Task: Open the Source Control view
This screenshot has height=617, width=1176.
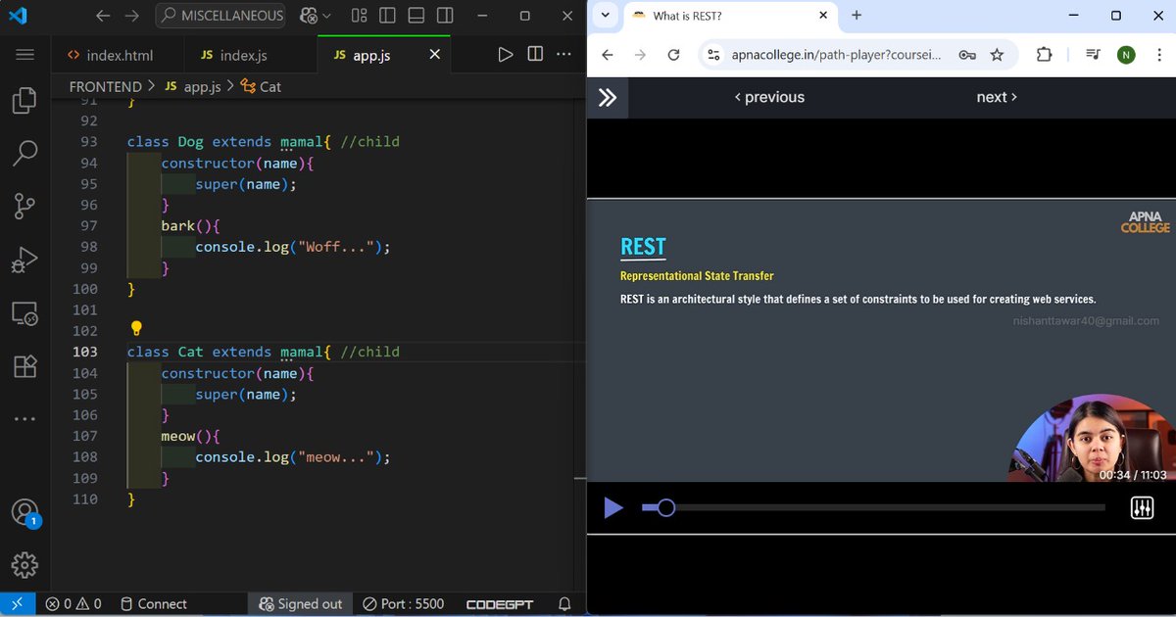Action: pyautogui.click(x=24, y=206)
